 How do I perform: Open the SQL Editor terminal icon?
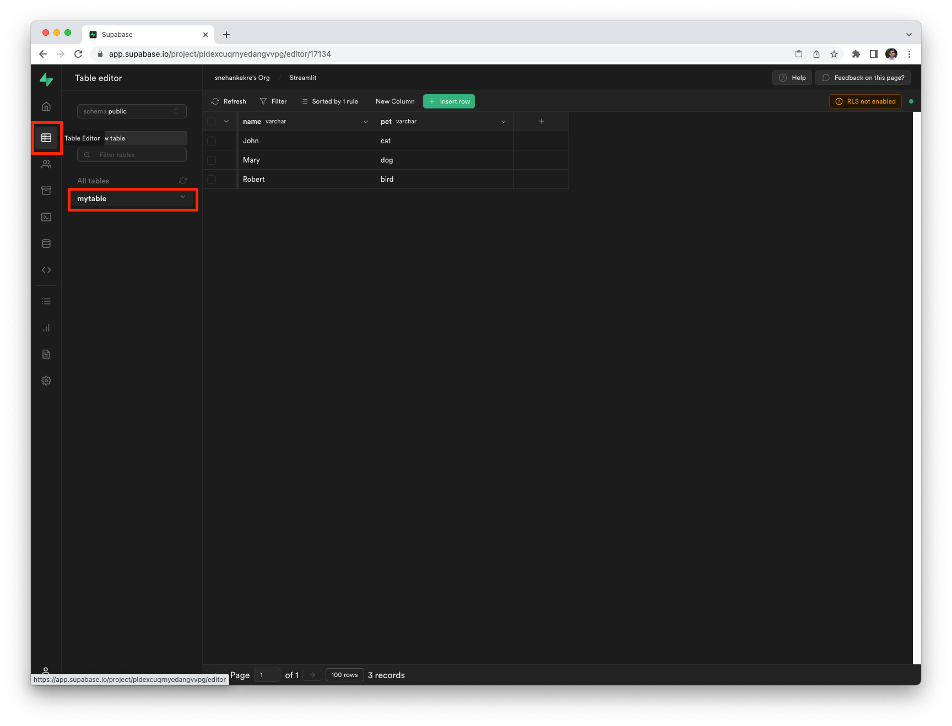[46, 217]
